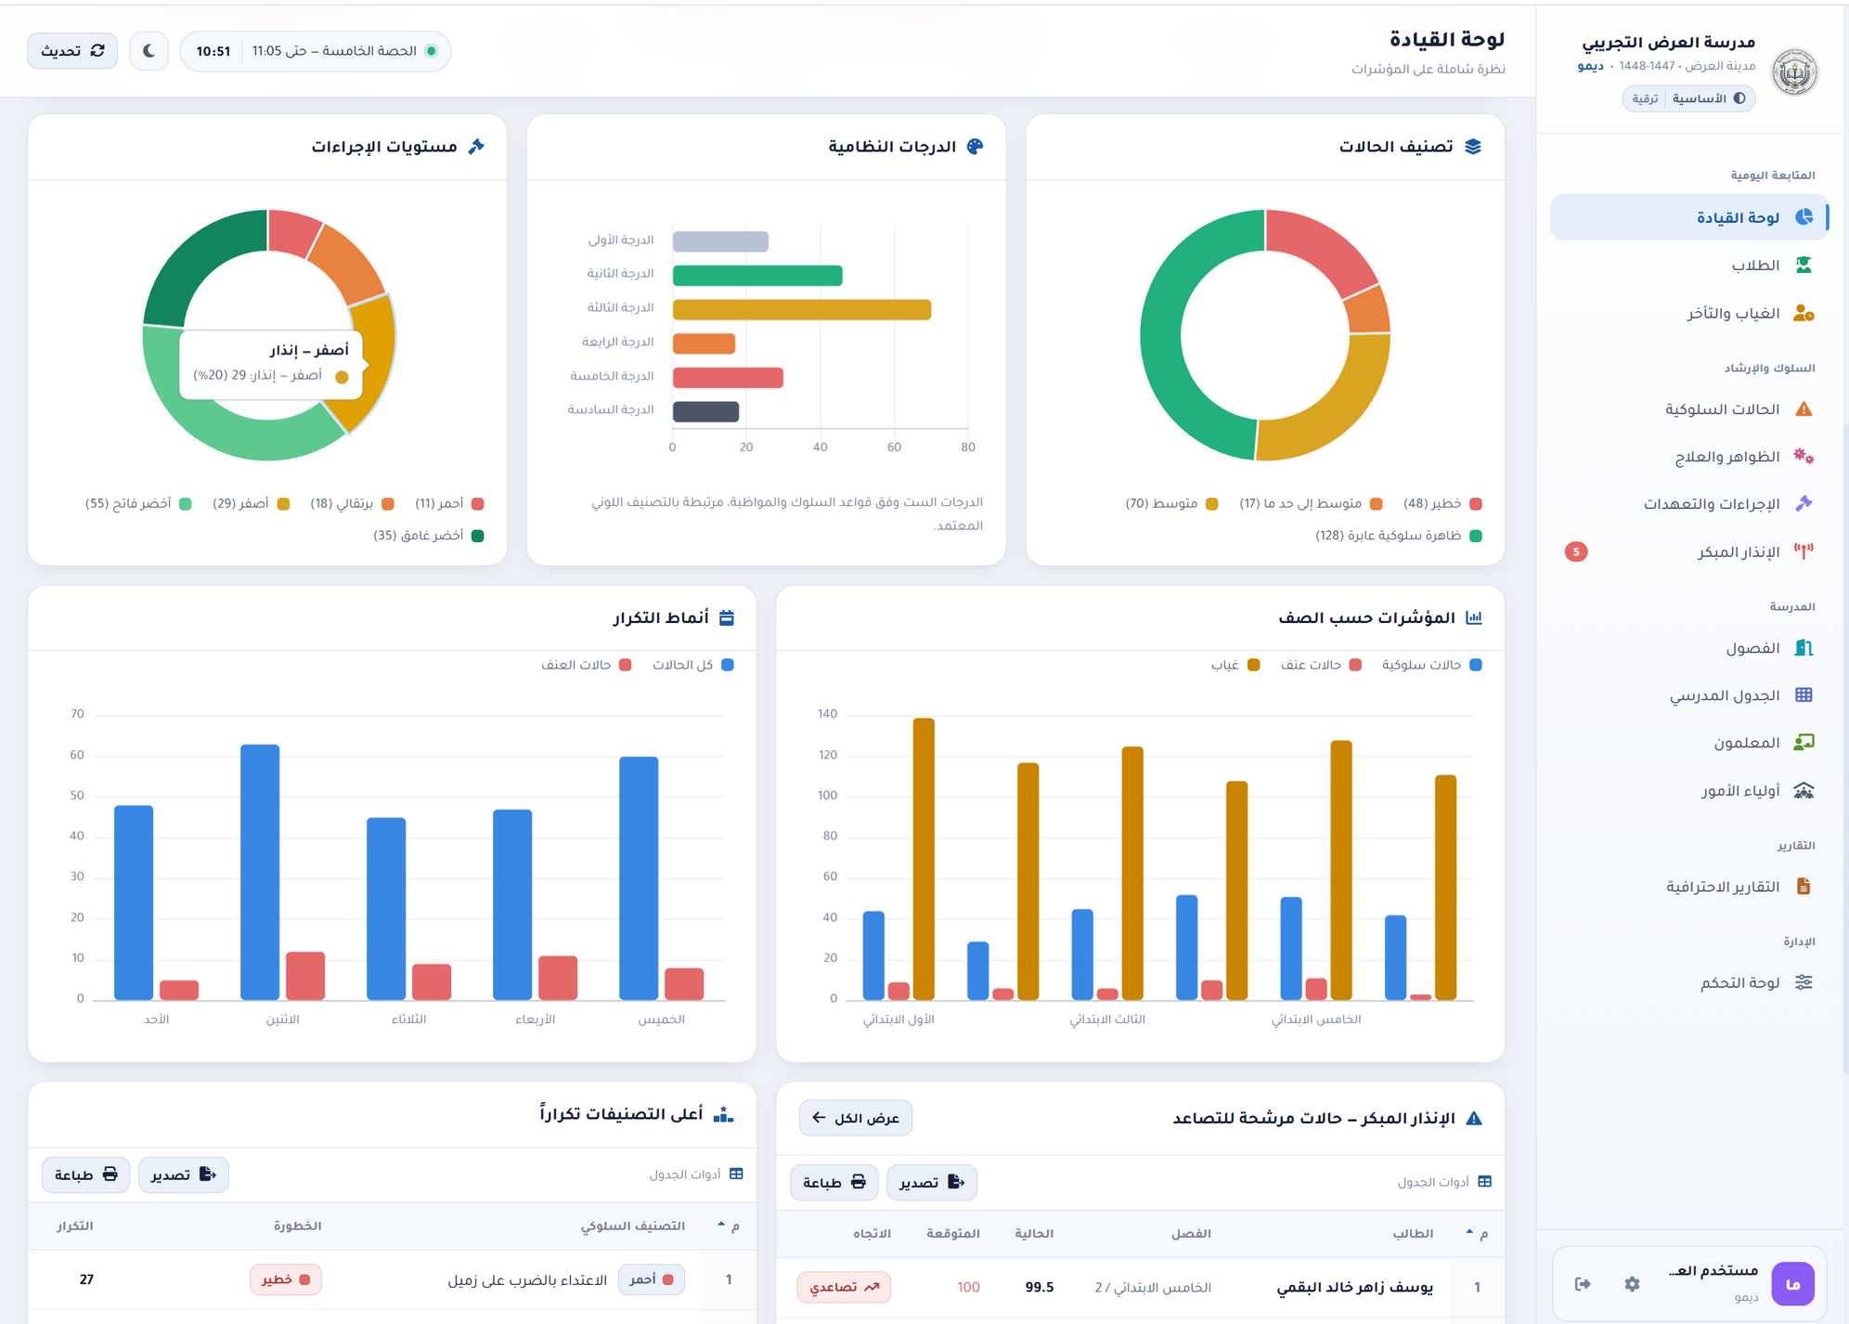Click the تحديث refresh button

[x=72, y=51]
